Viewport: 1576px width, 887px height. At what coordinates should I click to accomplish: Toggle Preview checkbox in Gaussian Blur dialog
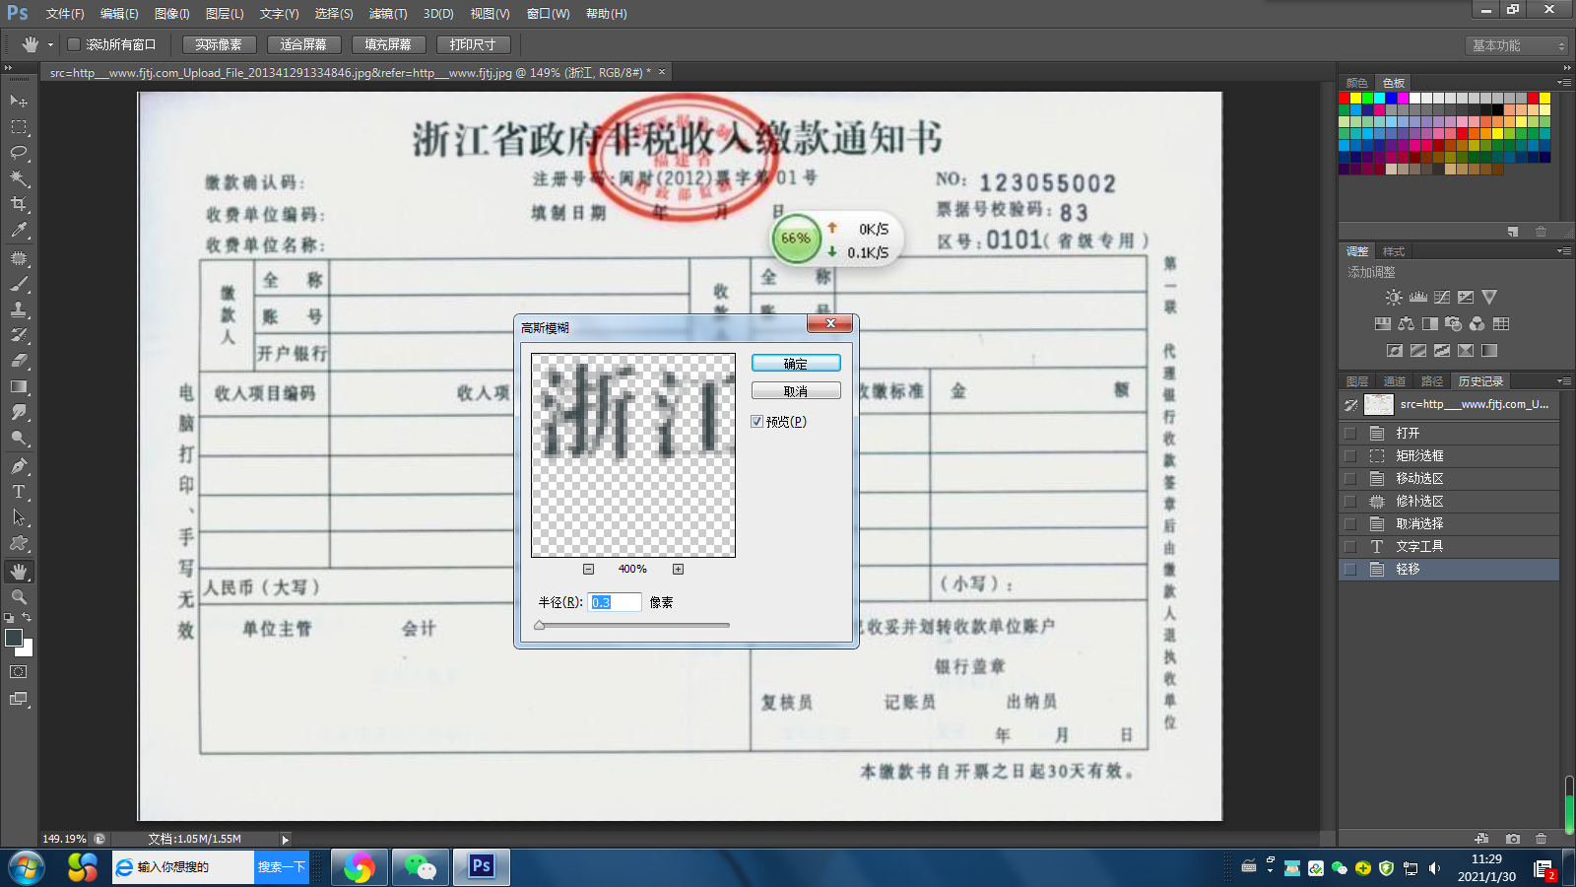click(757, 422)
